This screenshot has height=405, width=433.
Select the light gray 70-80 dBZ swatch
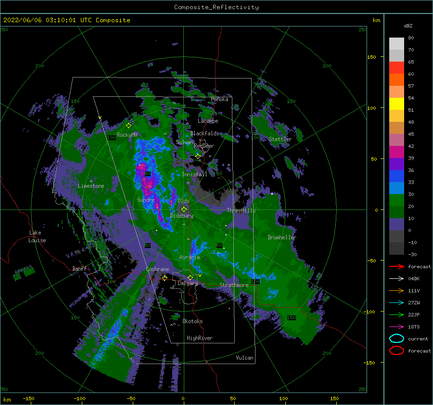coord(396,44)
